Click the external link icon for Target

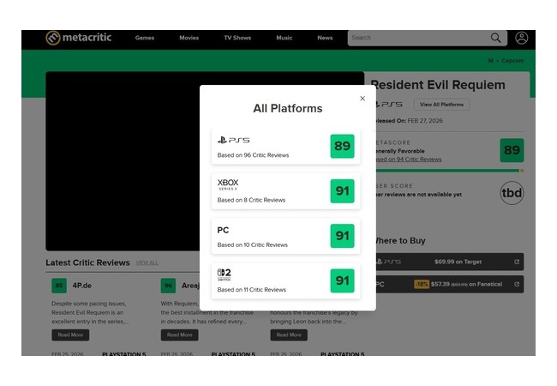click(517, 262)
